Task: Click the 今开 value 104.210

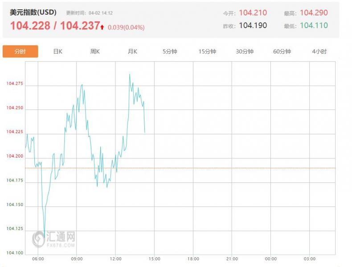Action: tap(253, 13)
